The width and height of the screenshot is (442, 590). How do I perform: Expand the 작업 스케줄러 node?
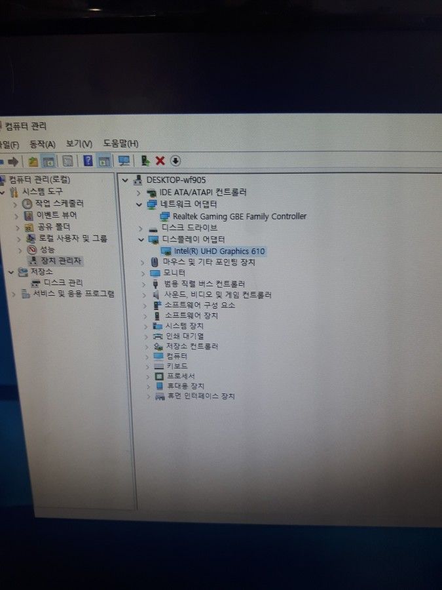point(16,205)
